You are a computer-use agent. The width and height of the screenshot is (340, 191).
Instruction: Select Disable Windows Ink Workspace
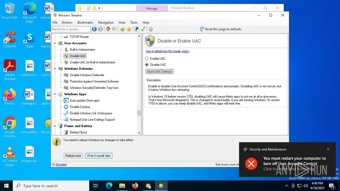pos(91,113)
